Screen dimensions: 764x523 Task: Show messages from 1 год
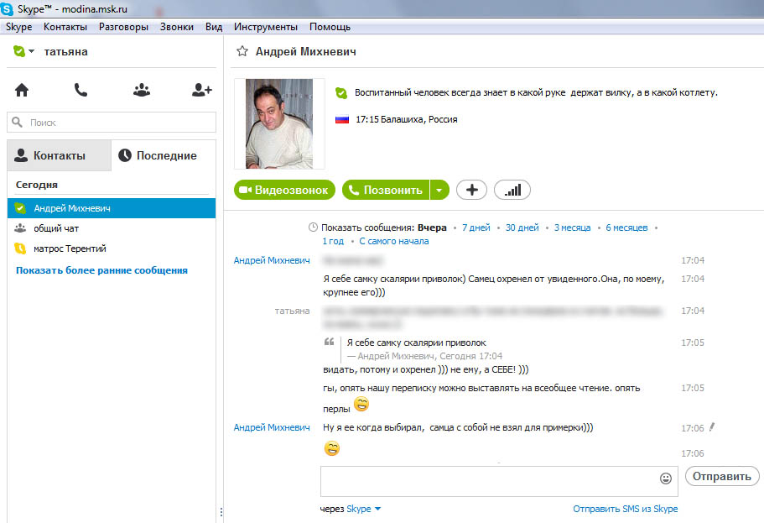(333, 241)
